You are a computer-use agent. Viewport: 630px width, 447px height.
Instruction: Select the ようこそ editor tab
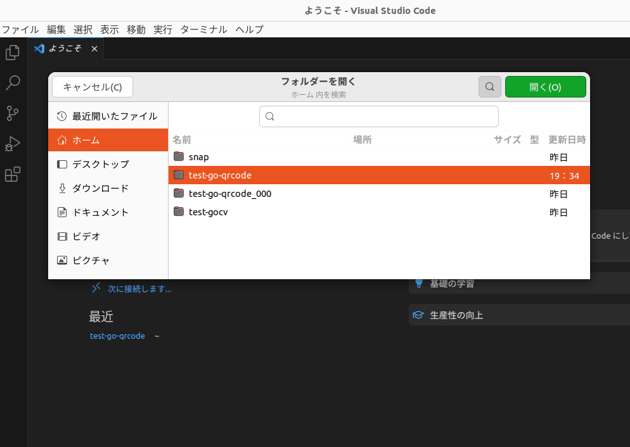(66, 49)
